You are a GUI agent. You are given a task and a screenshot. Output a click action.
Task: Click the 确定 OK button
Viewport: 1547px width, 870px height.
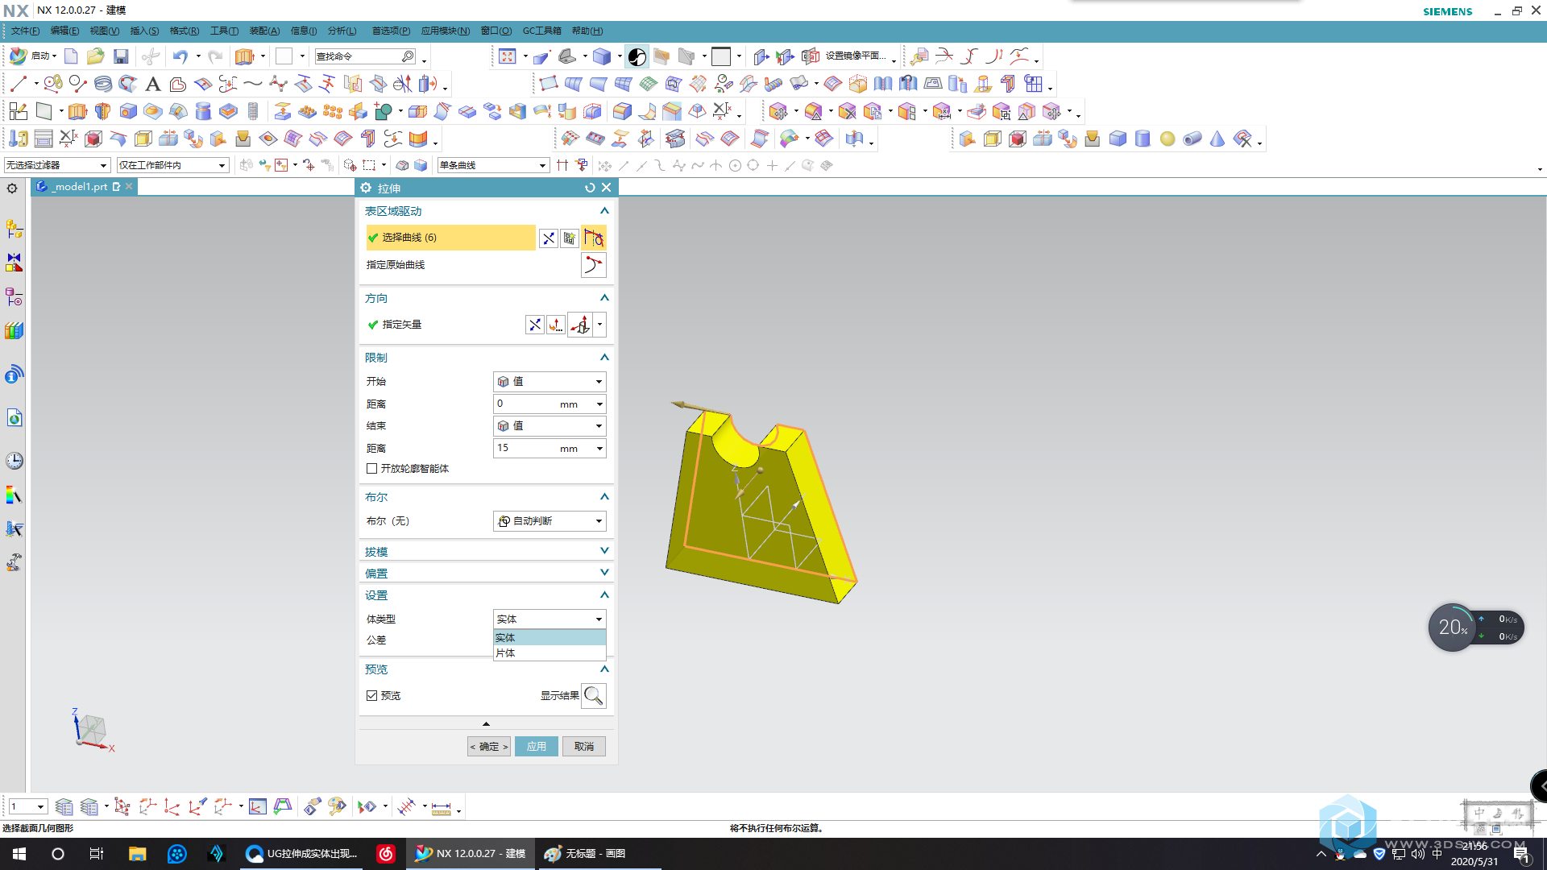489,747
